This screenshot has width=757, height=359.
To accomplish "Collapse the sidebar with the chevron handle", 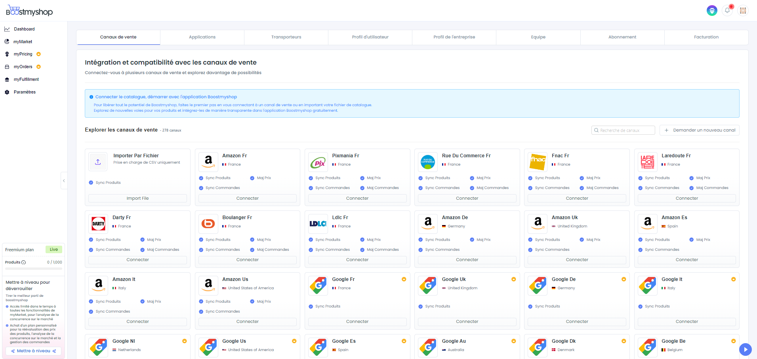I will coord(64,181).
